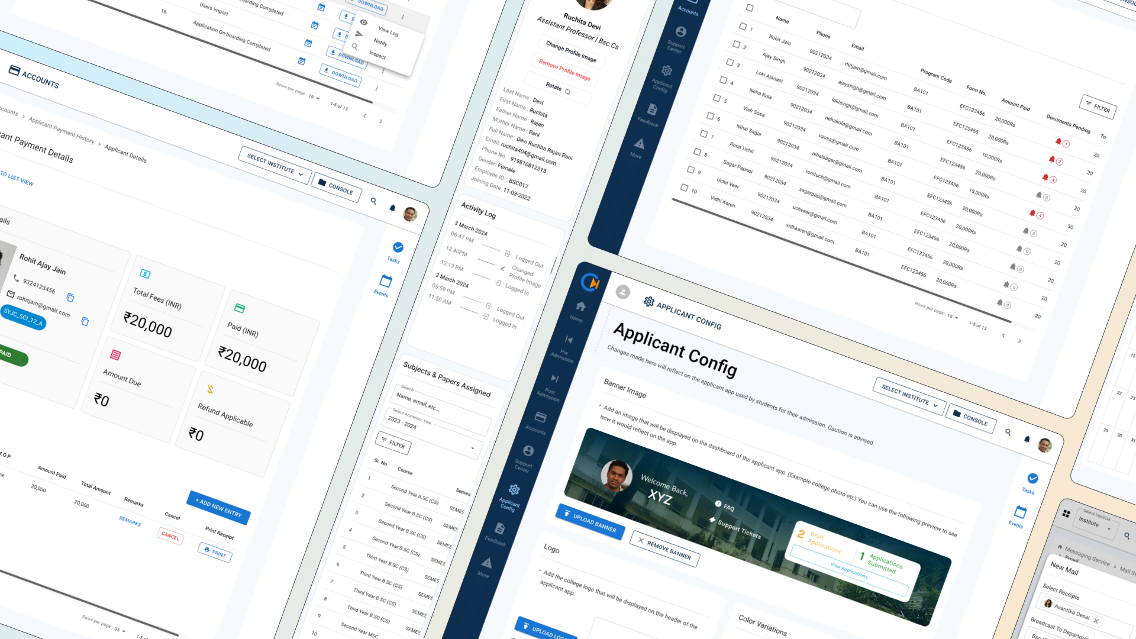Tick the checkbox for Rohit Jain
This screenshot has width=1136, height=639.
pyautogui.click(x=743, y=26)
